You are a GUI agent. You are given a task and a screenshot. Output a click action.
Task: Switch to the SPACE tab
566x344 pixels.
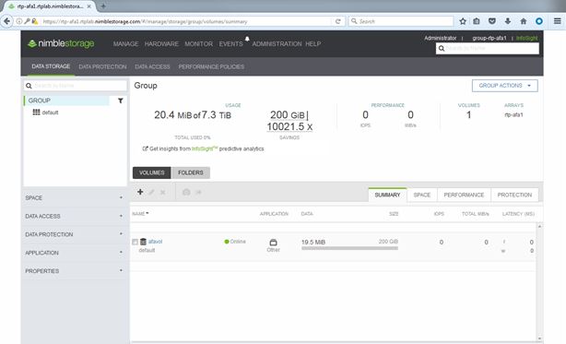click(x=422, y=195)
